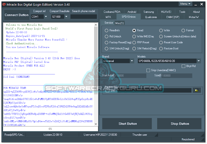
Task: Click the Registered status text
Action: pos(188,139)
